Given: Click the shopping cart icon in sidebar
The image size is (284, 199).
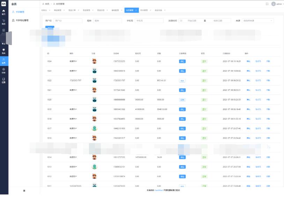Looking at the screenshot, I should pyautogui.click(x=3, y=22).
